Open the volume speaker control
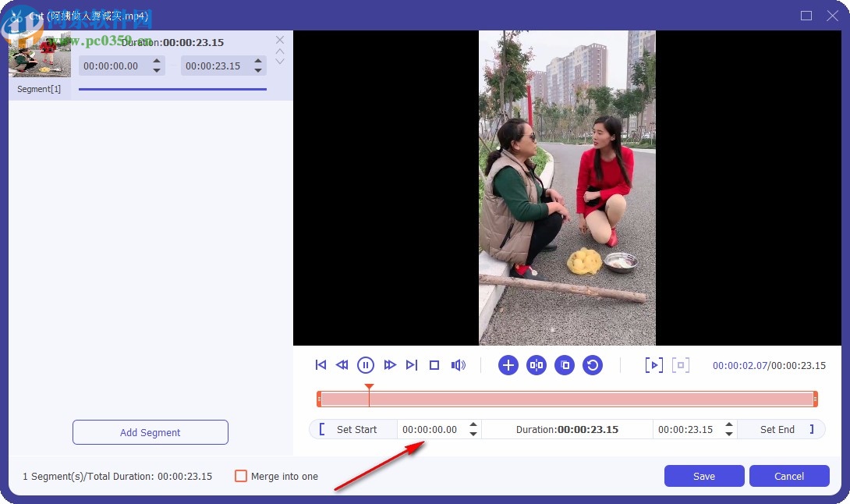850x504 pixels. tap(459, 364)
